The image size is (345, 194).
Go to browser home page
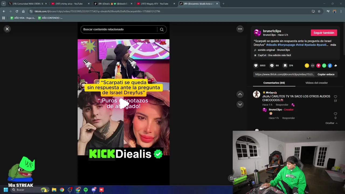(x=23, y=11)
